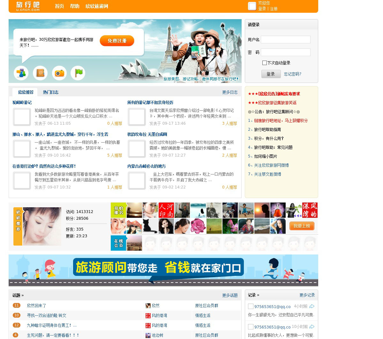
Task: Click the 旅行吧 u.cncn.com logo
Action: tap(28, 6)
